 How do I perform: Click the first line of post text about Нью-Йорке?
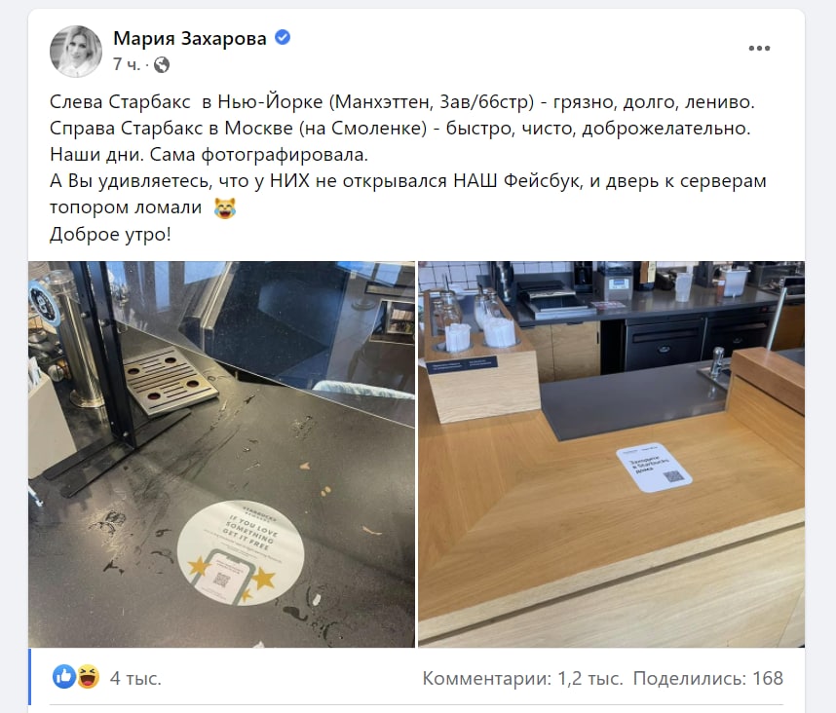point(402,101)
